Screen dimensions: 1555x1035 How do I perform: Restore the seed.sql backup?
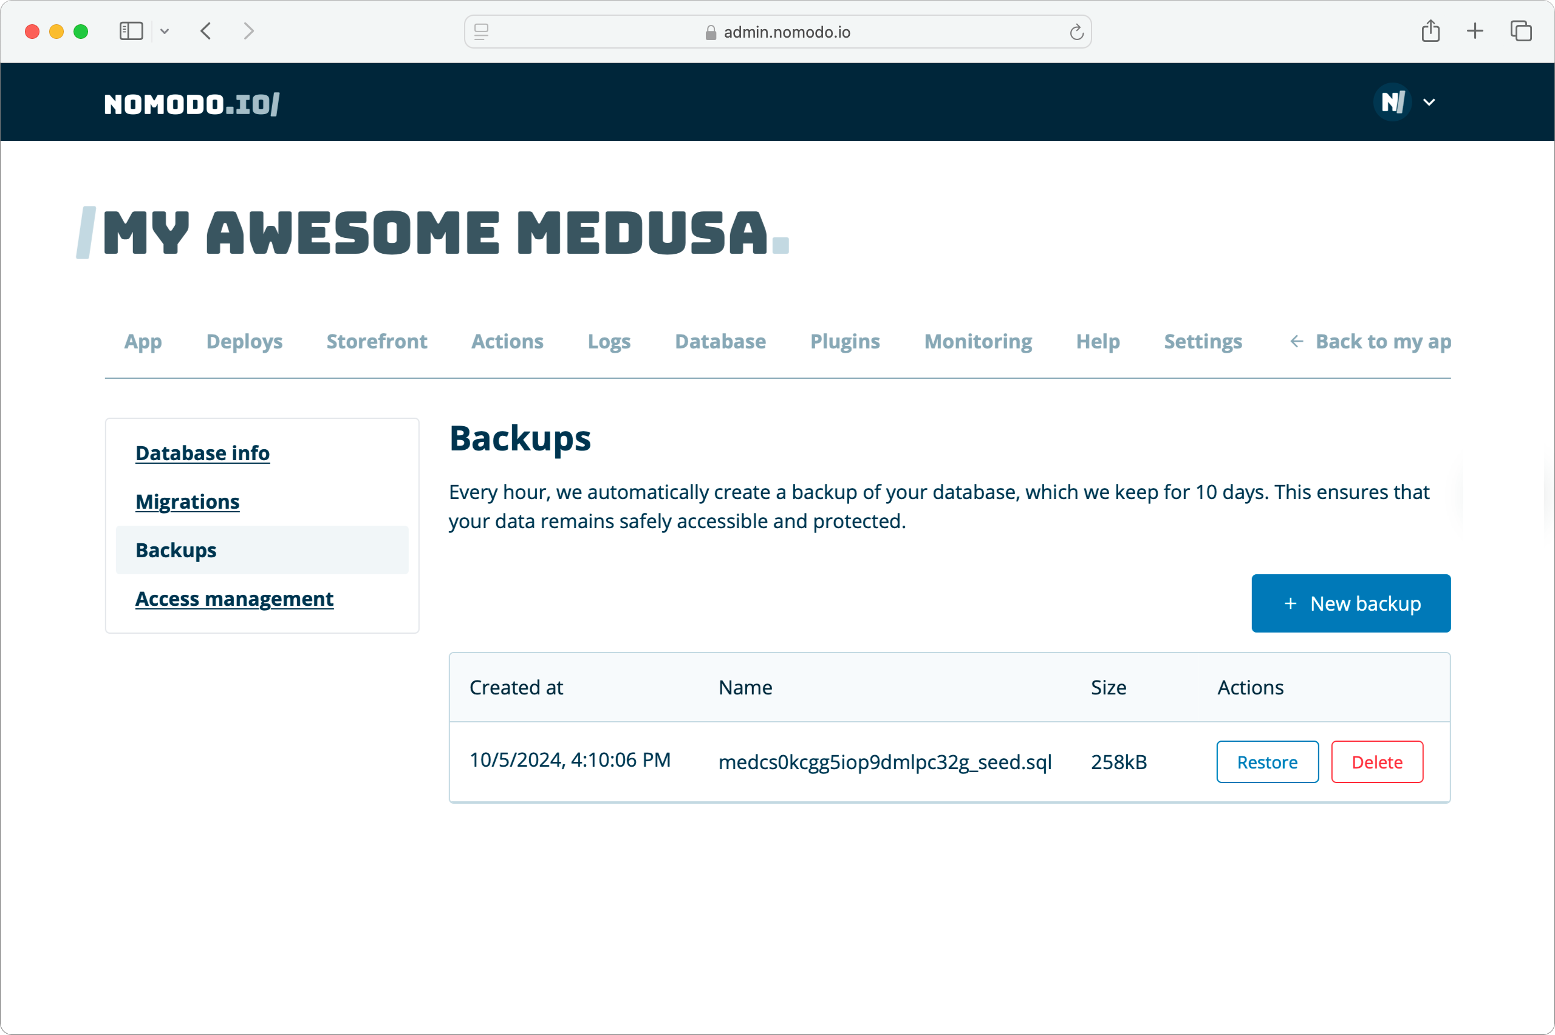[x=1266, y=761]
